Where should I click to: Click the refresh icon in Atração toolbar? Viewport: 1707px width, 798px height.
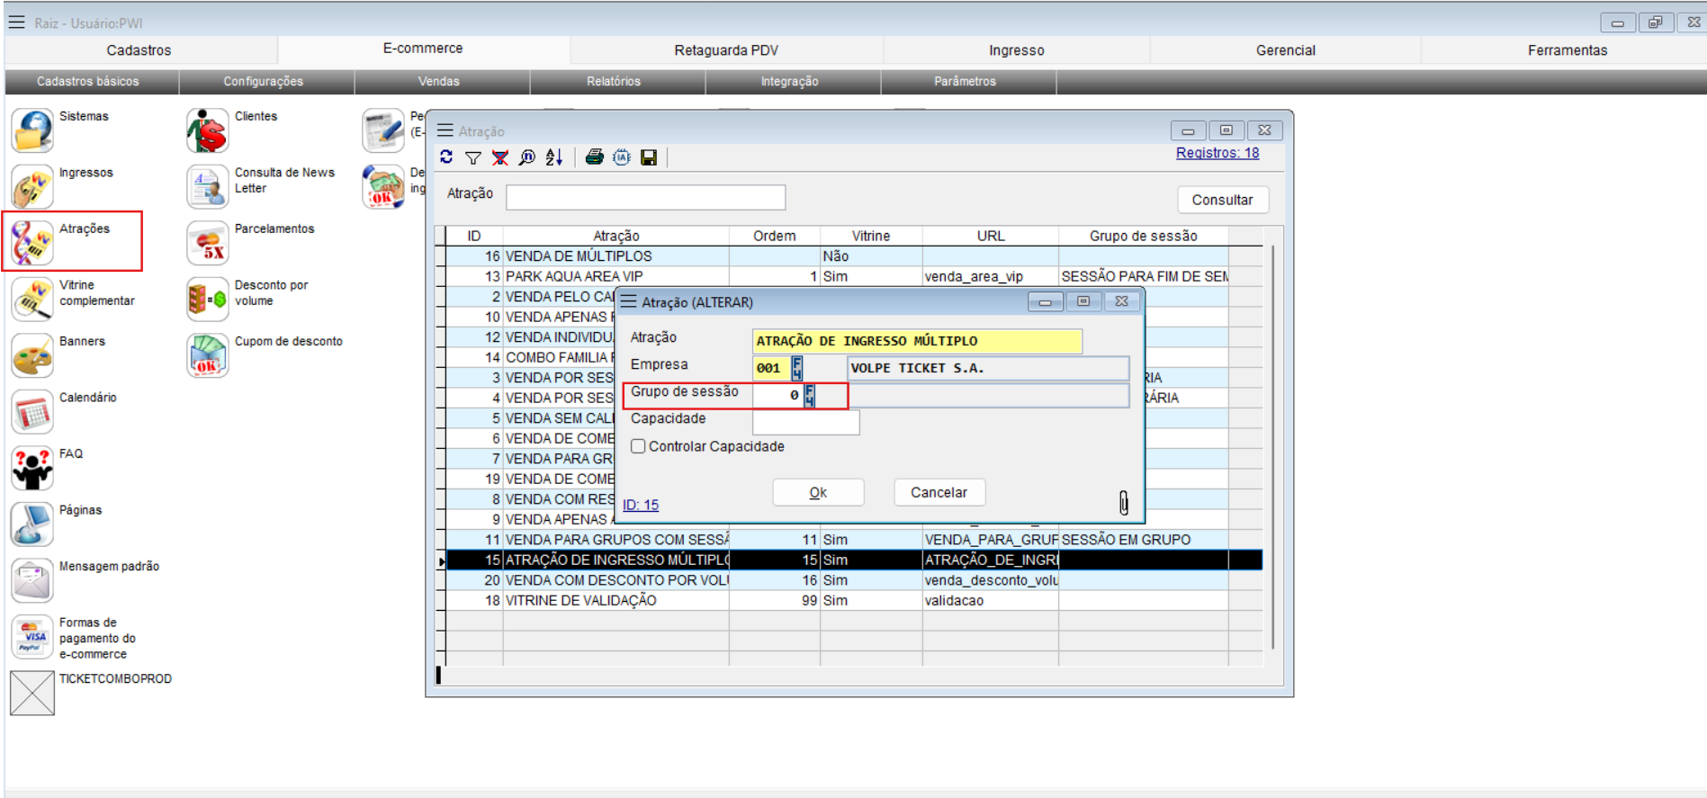[x=446, y=157]
